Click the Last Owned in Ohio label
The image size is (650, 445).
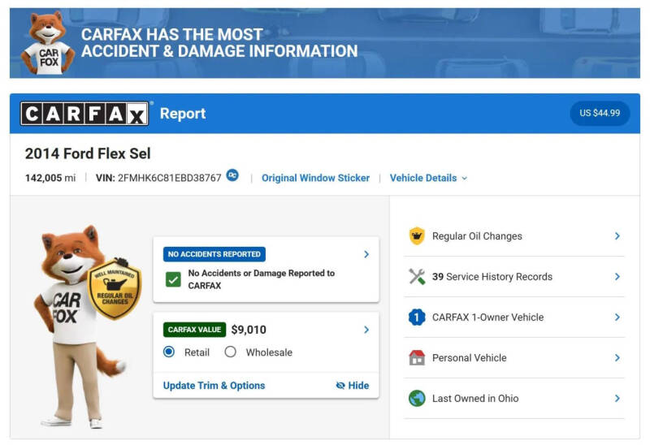point(475,399)
